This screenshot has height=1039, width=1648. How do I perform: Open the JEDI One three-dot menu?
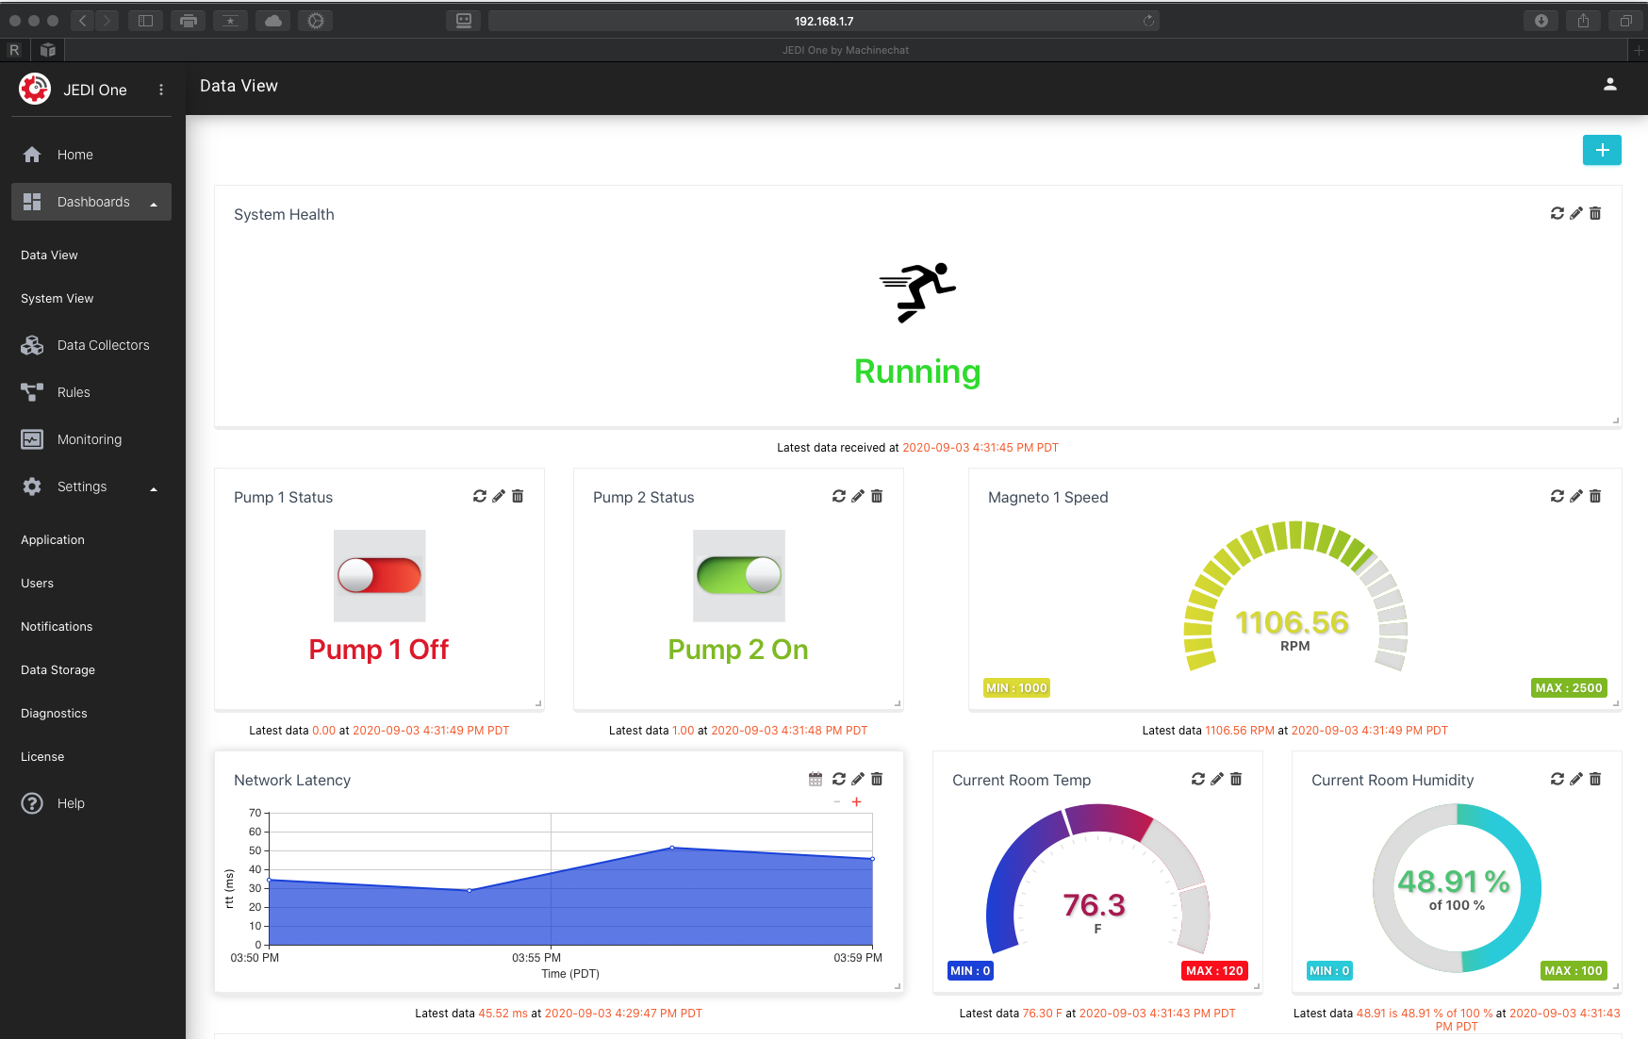click(x=161, y=90)
